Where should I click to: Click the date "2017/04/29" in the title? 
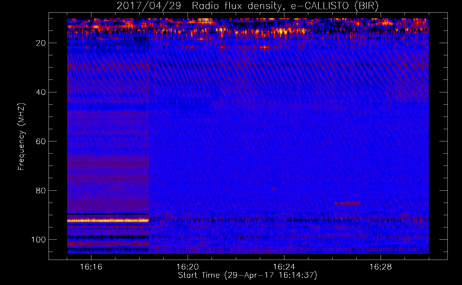pyautogui.click(x=149, y=6)
